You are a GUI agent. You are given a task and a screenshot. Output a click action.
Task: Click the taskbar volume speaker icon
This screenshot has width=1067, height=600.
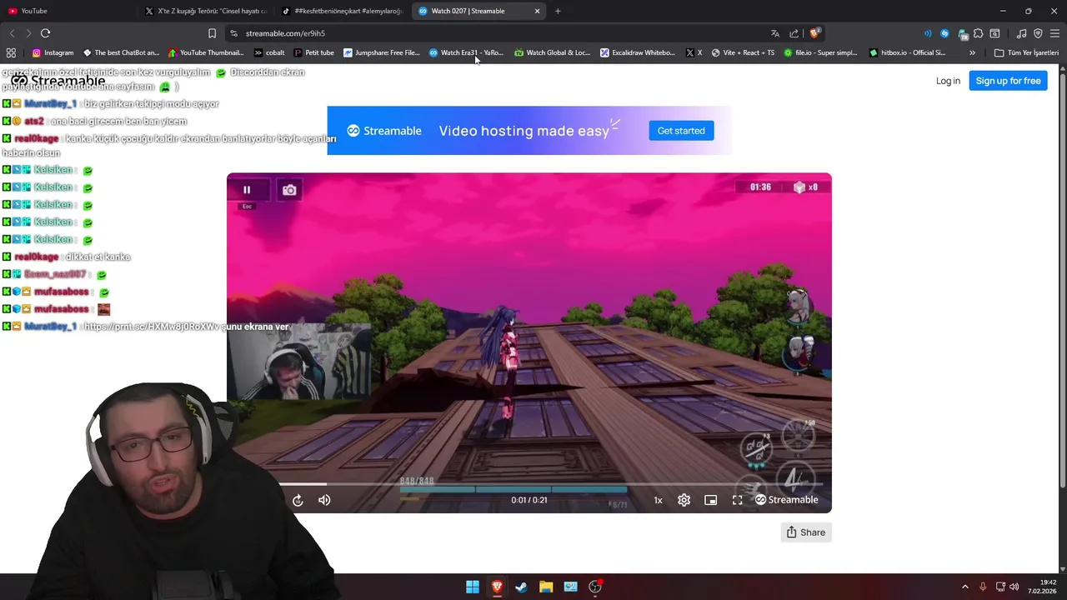[1014, 587]
